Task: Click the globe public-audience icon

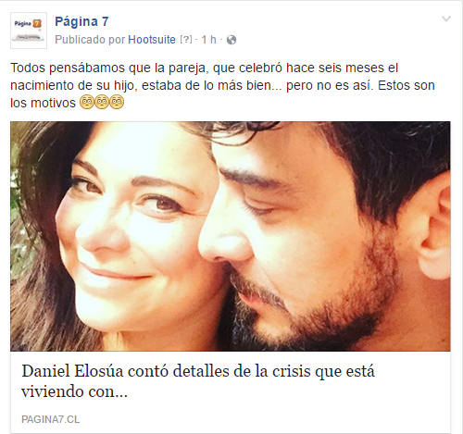Action: point(231,40)
